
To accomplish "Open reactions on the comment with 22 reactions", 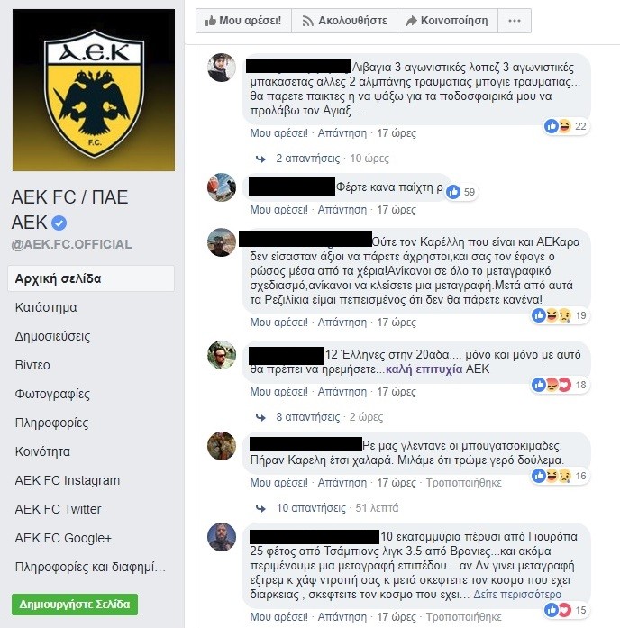I will click(566, 126).
